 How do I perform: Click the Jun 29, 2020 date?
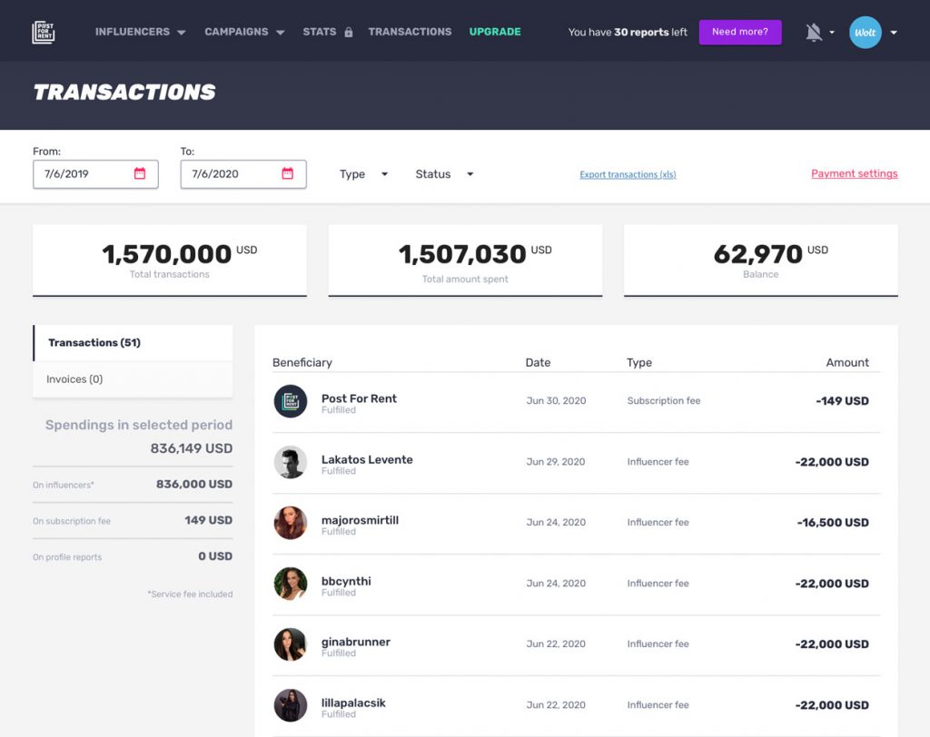point(556,461)
